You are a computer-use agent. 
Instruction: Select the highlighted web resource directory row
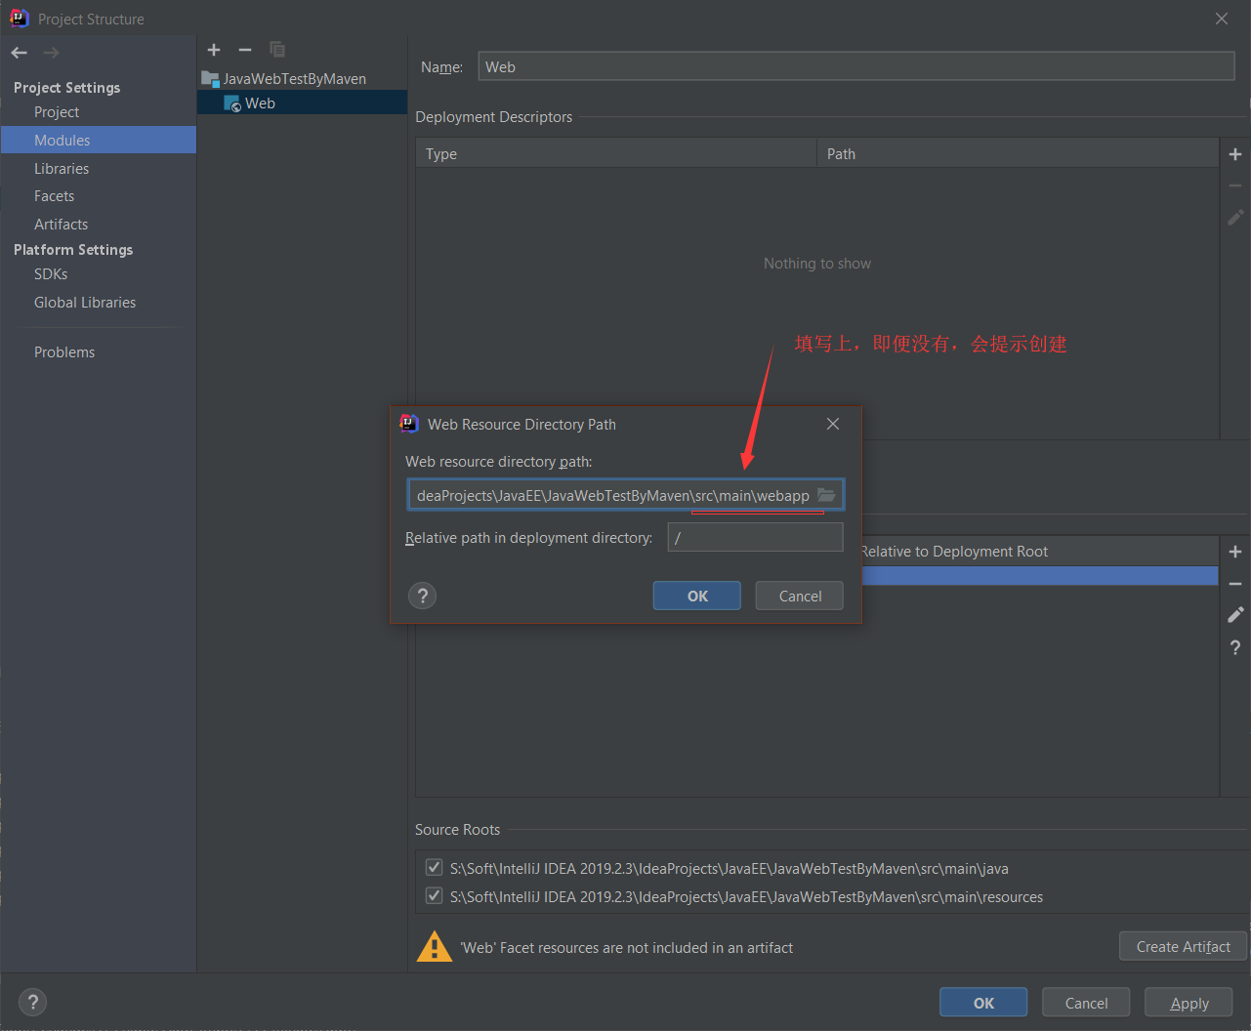pyautogui.click(x=1040, y=576)
